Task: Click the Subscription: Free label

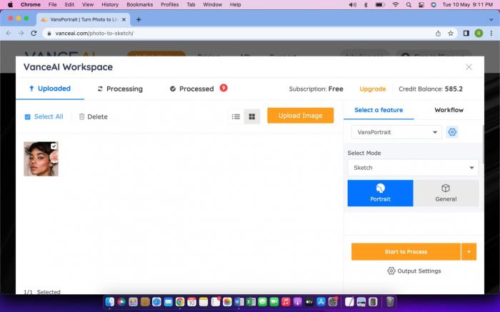Action: pyautogui.click(x=316, y=89)
